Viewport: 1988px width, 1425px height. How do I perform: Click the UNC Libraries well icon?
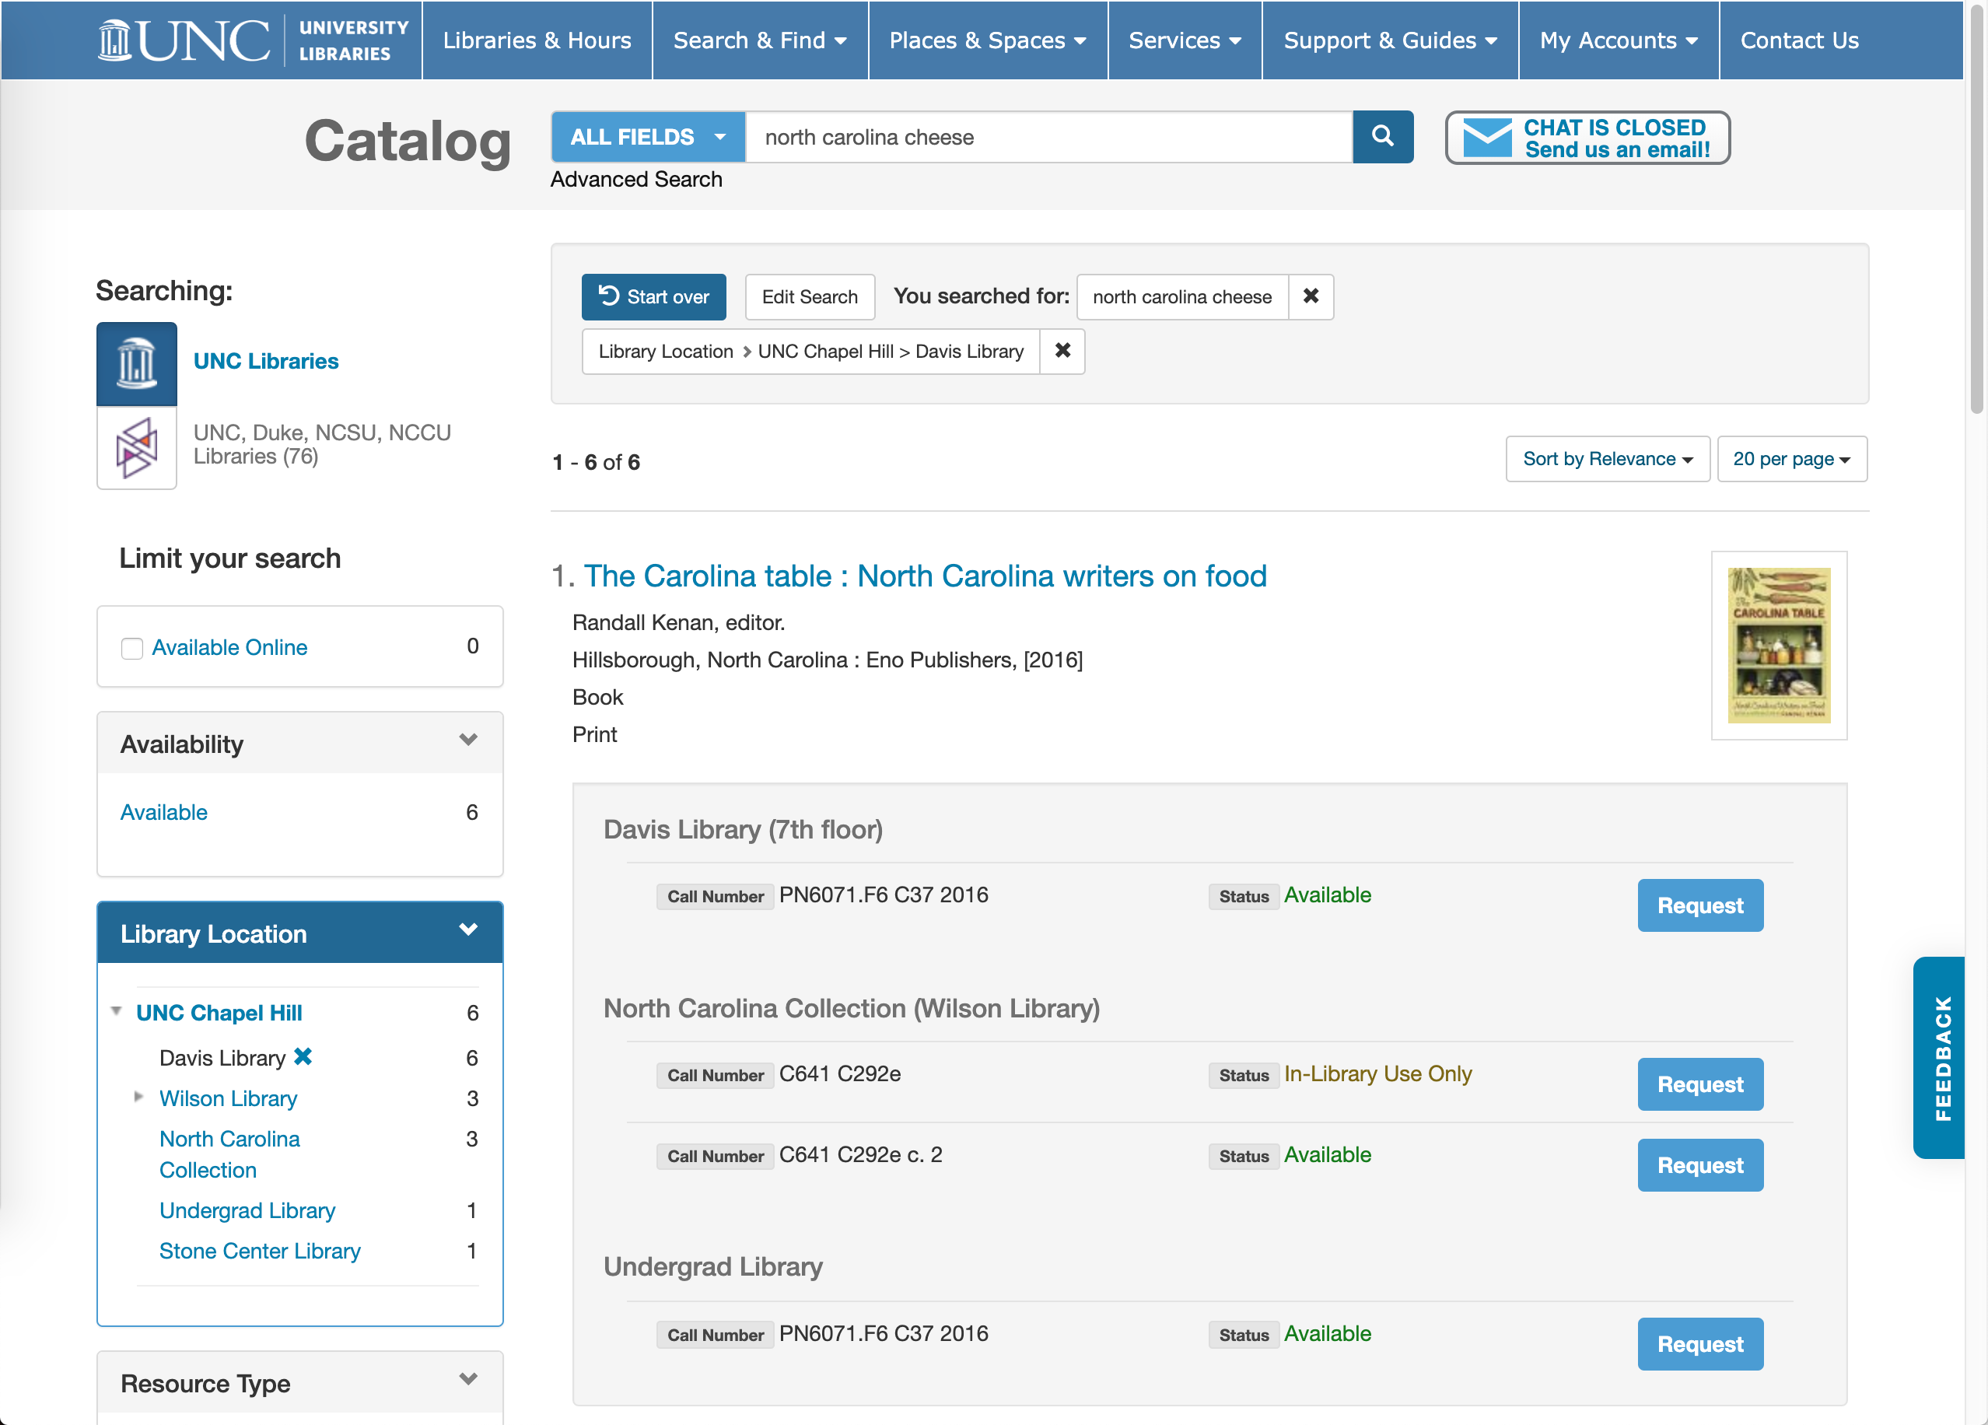click(x=137, y=362)
